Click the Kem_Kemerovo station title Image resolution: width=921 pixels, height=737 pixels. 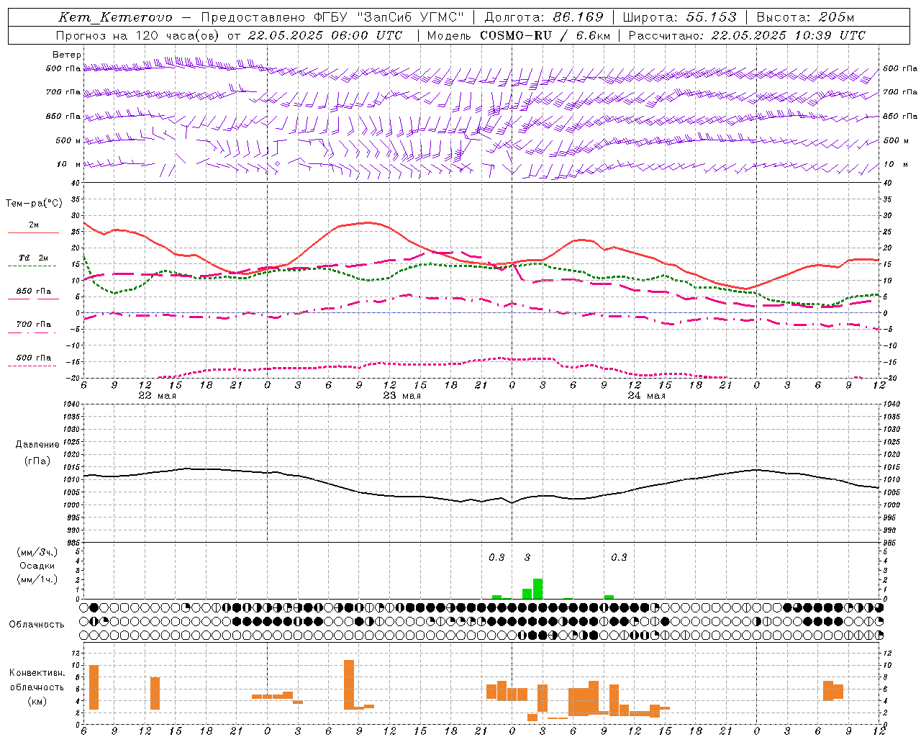115,17
